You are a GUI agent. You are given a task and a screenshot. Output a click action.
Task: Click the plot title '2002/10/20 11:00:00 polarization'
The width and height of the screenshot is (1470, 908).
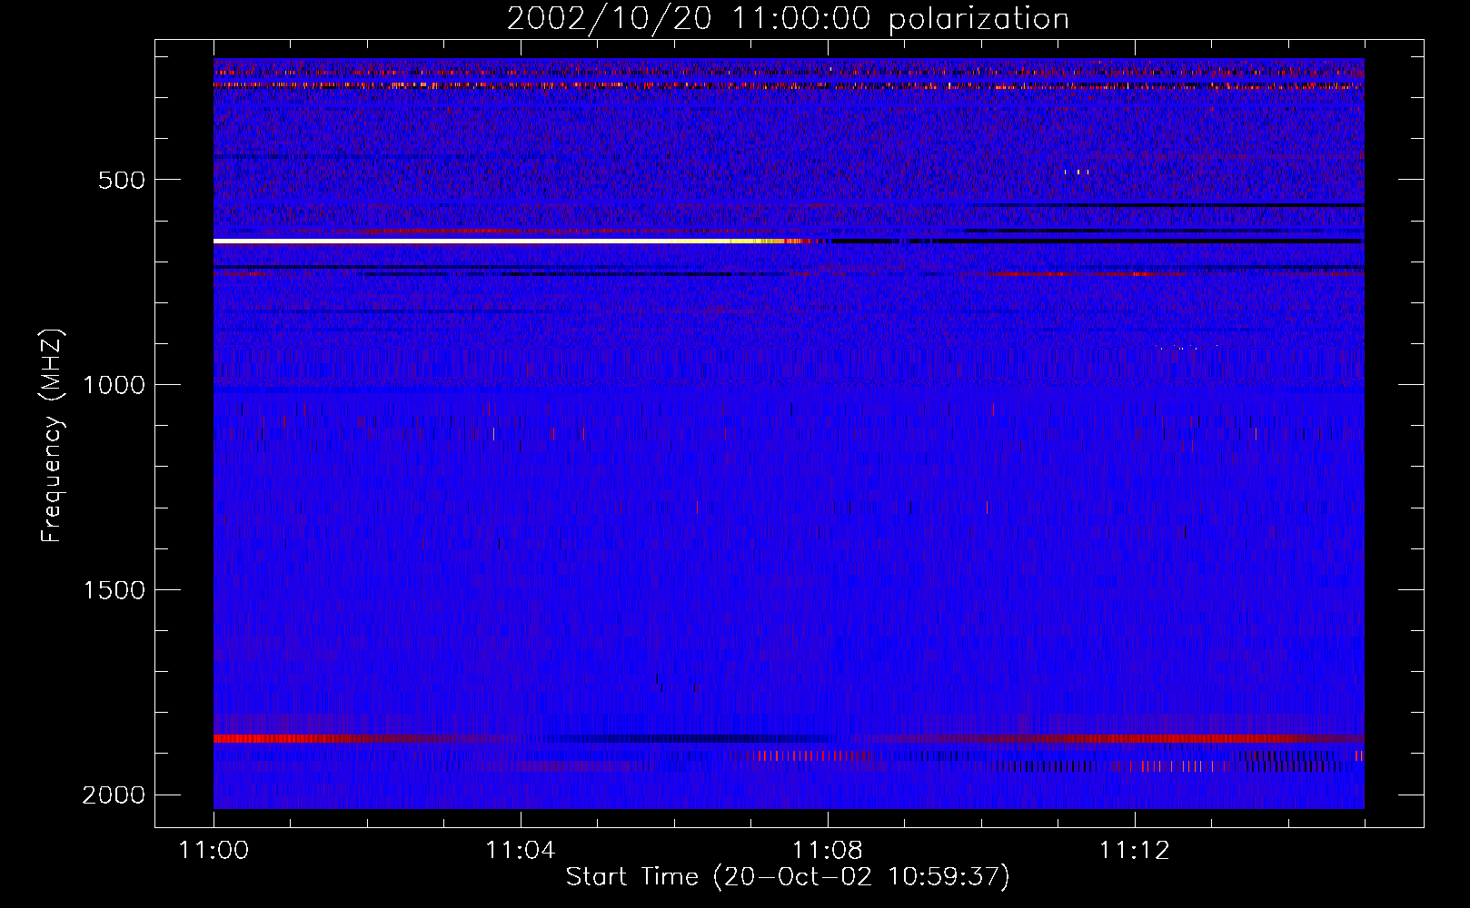point(788,18)
